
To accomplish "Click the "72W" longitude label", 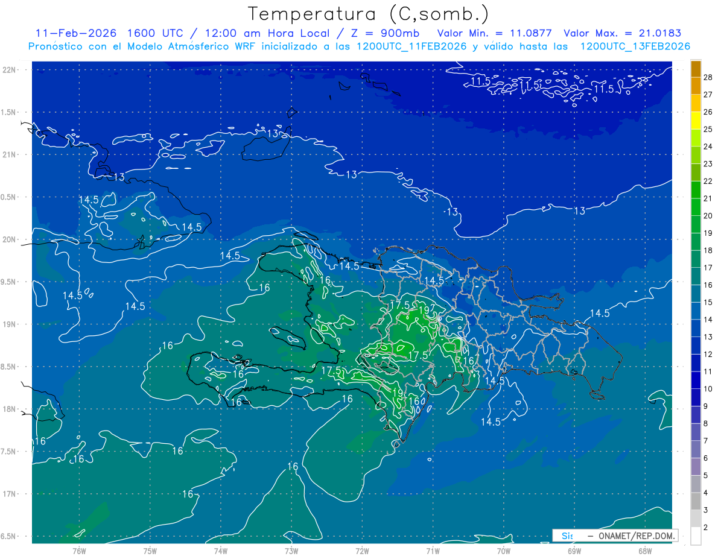I will 362,551.
